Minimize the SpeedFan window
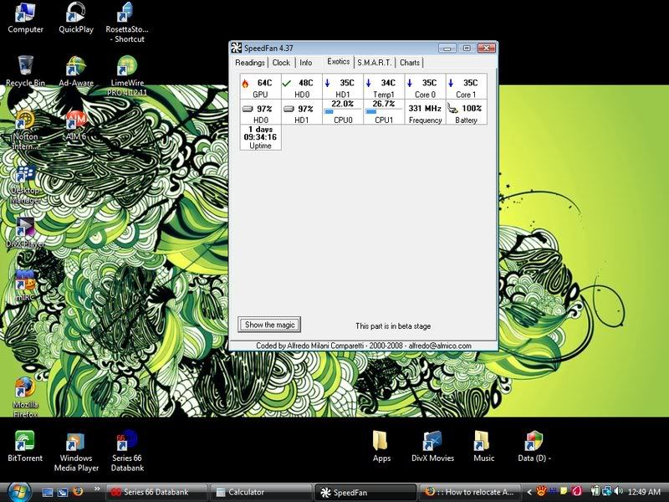The height and width of the screenshot is (502, 669). click(447, 49)
